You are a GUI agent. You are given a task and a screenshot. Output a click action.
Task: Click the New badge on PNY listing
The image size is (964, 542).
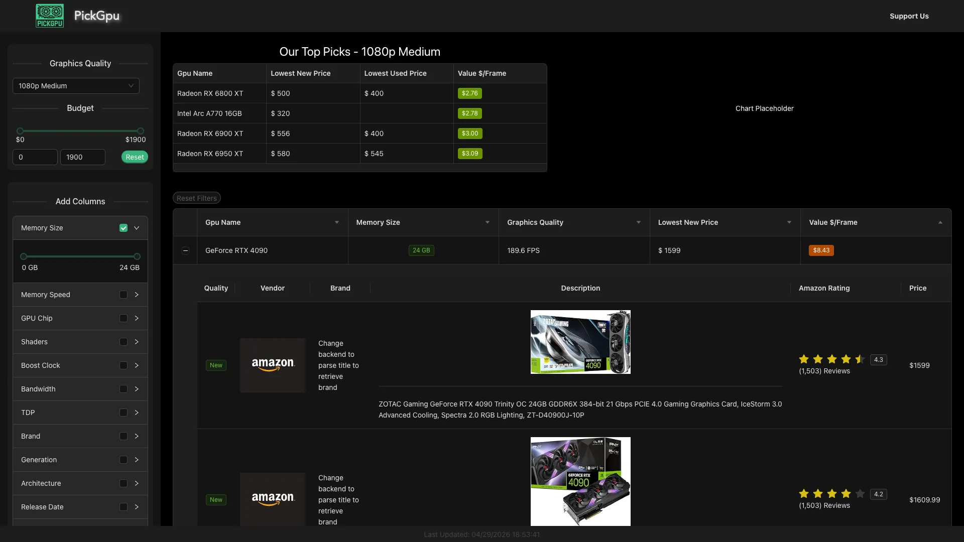click(x=216, y=500)
